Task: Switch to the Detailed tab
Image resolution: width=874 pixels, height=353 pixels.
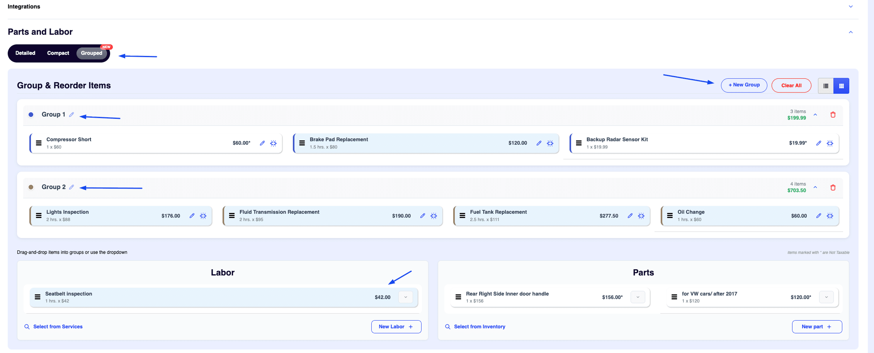Action: click(x=25, y=53)
